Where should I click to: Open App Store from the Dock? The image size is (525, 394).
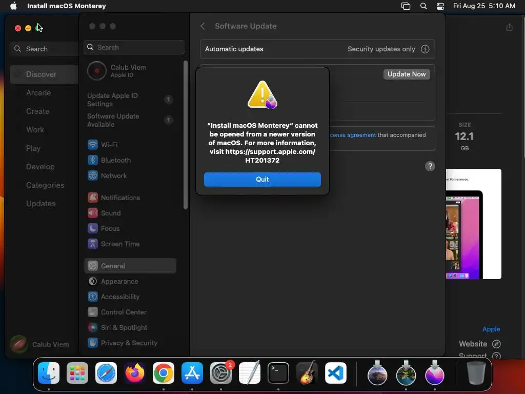[x=192, y=373]
